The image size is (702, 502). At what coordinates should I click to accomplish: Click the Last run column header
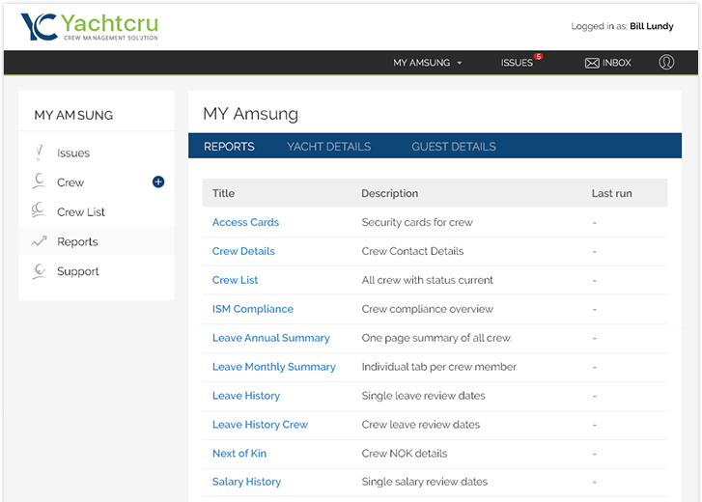(611, 193)
